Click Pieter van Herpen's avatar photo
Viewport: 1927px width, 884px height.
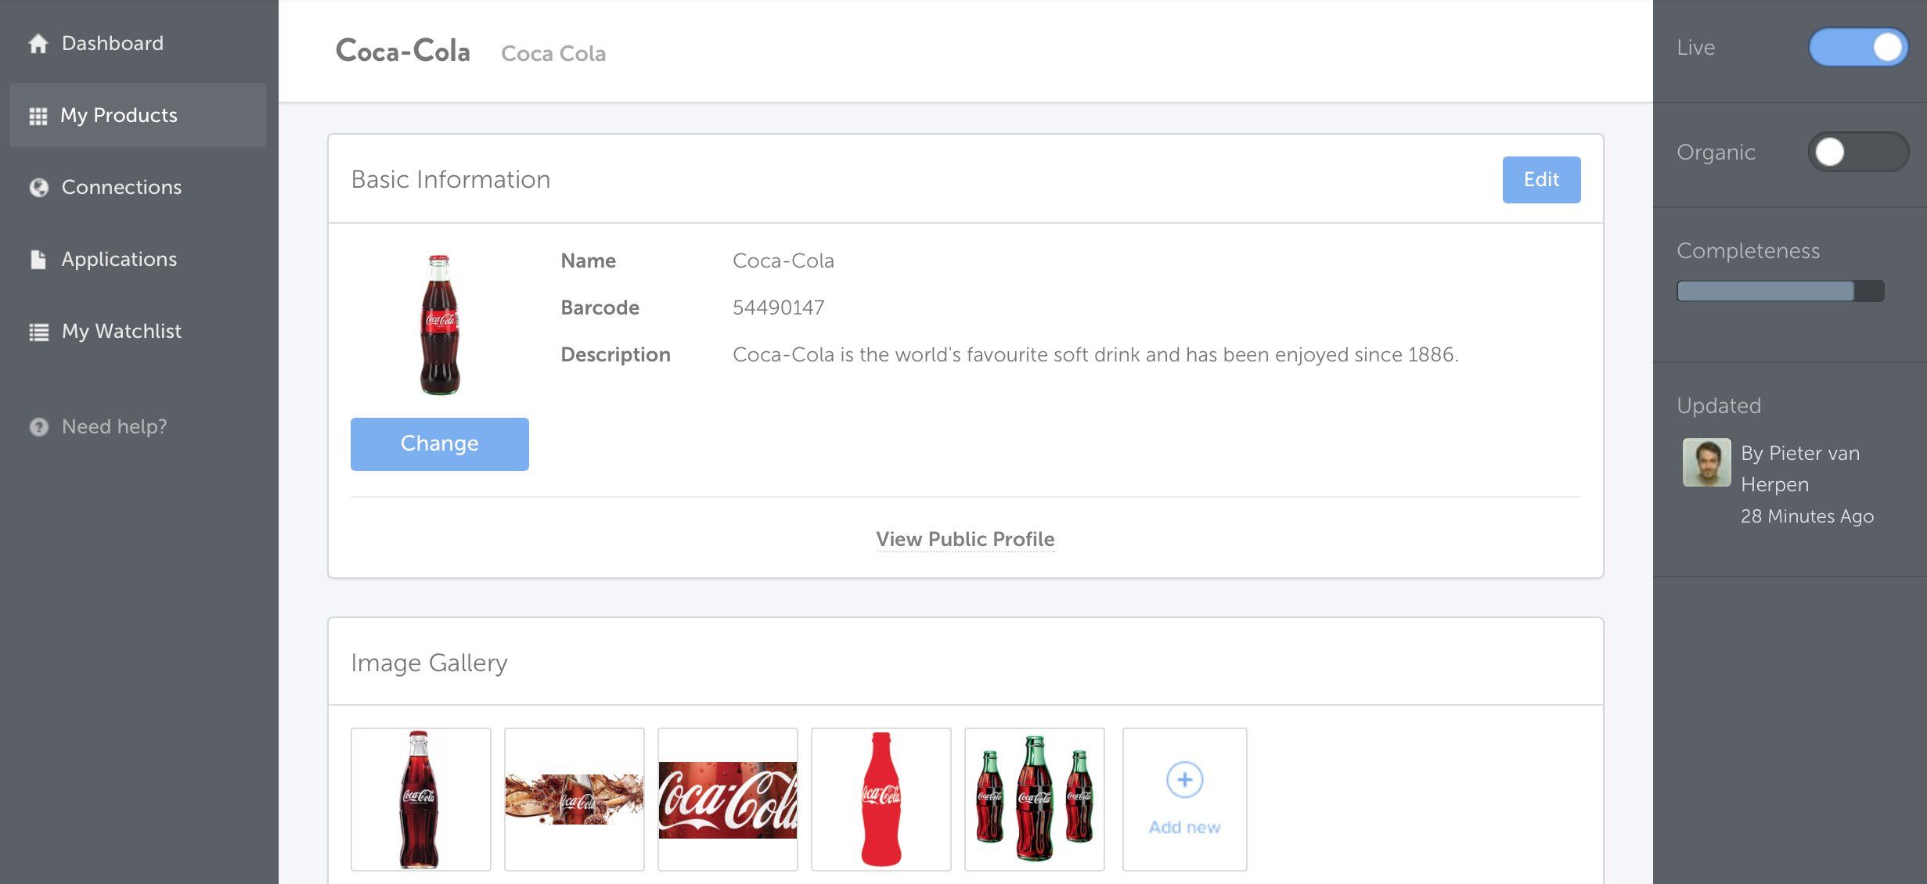coord(1706,462)
